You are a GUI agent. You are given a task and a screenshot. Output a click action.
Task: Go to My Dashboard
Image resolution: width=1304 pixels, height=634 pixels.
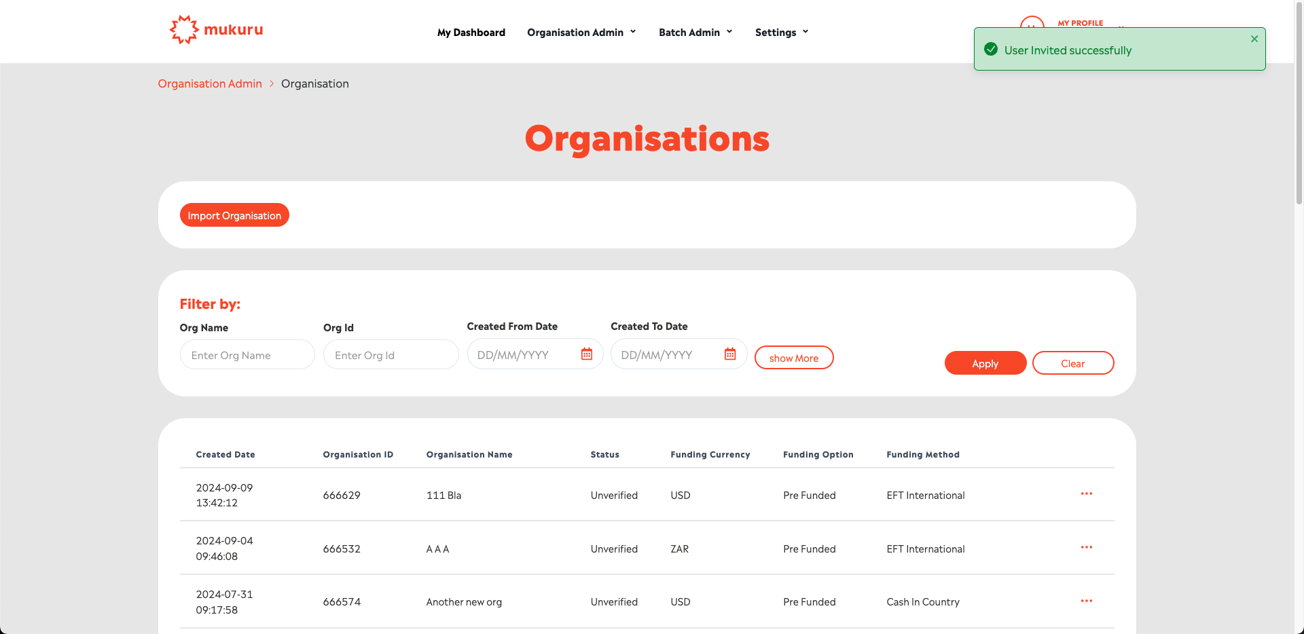click(x=471, y=33)
